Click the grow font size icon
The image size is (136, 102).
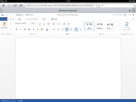[40, 24]
